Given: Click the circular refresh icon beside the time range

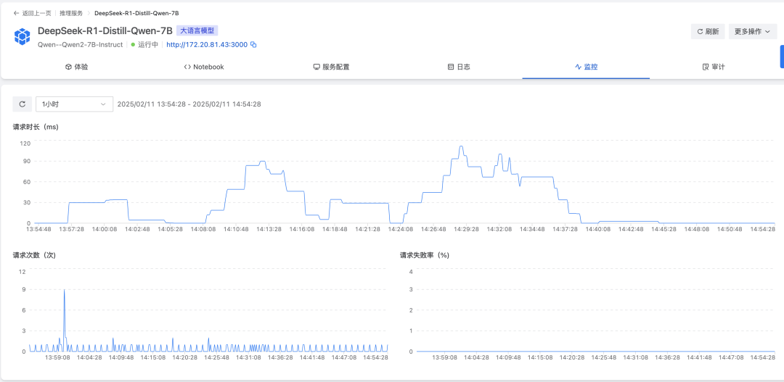Looking at the screenshot, I should [x=22, y=104].
